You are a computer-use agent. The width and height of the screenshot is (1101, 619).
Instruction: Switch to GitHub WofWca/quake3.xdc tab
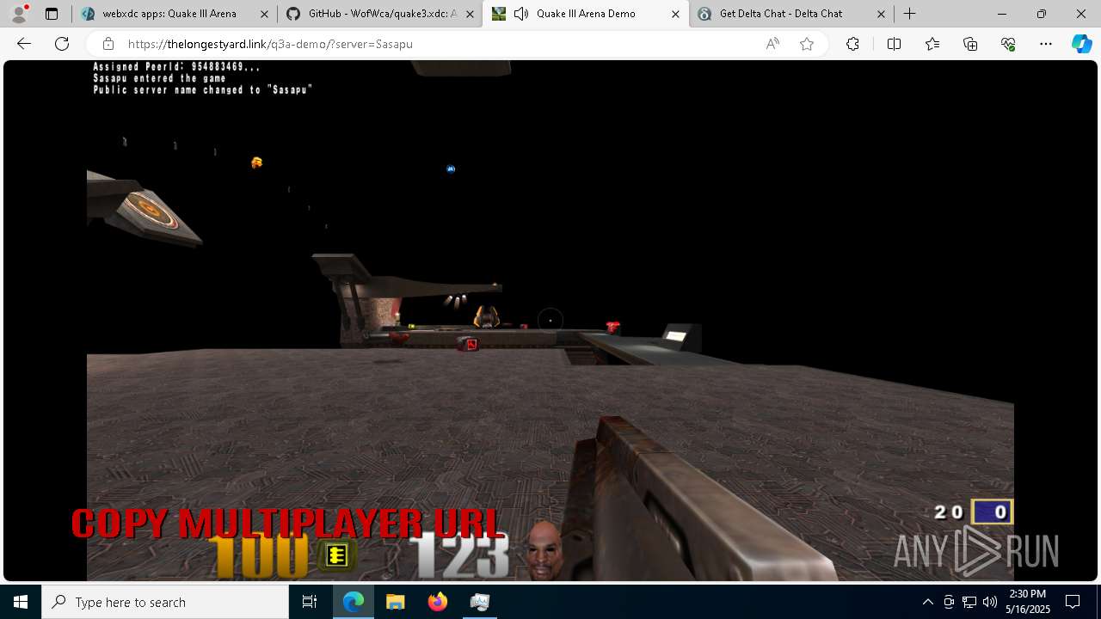(x=378, y=14)
